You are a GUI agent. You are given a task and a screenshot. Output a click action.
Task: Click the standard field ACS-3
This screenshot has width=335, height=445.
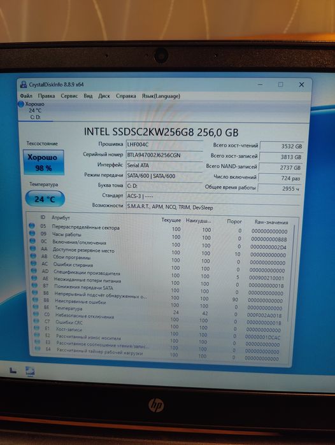tap(213, 196)
